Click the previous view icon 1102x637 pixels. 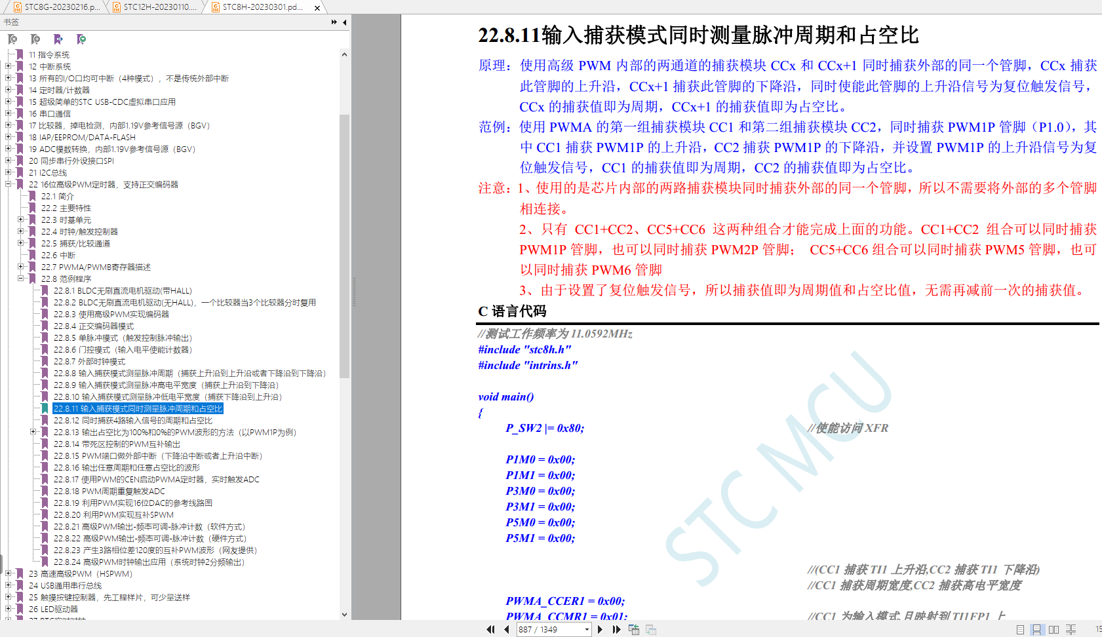click(634, 629)
